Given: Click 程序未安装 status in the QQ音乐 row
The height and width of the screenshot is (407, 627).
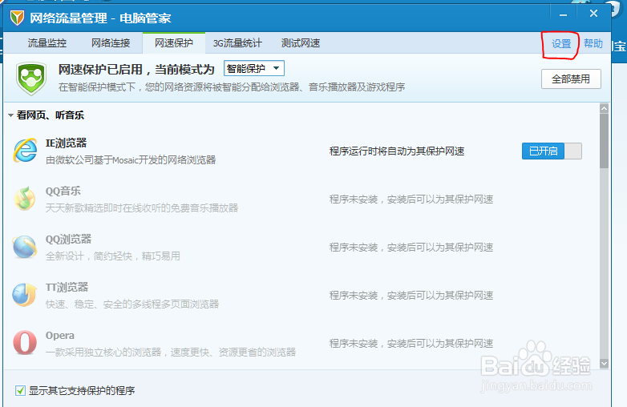Looking at the screenshot, I should [x=411, y=199].
